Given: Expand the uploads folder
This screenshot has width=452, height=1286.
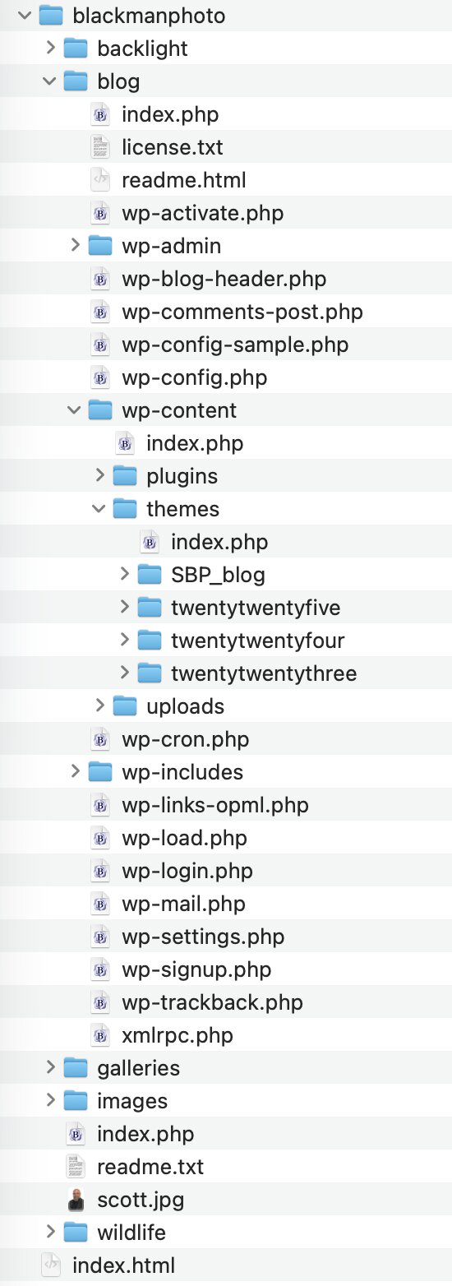Looking at the screenshot, I should click(99, 706).
